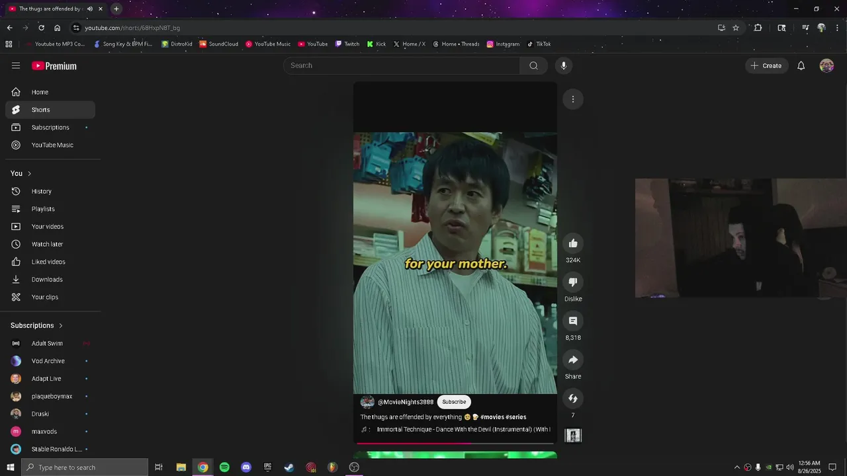This screenshot has width=847, height=476.
Task: Open Discord from the taskbar
Action: coord(246,467)
